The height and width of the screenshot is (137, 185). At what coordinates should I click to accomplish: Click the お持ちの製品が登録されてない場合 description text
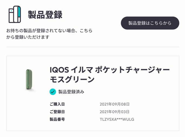(x=49, y=31)
